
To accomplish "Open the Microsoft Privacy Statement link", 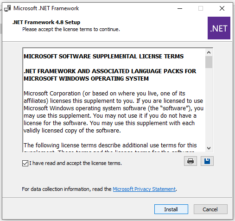I will tap(144, 189).
